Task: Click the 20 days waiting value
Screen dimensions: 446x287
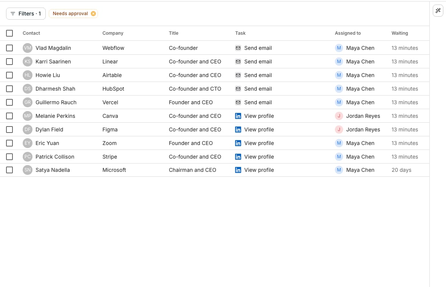Action: point(401,170)
